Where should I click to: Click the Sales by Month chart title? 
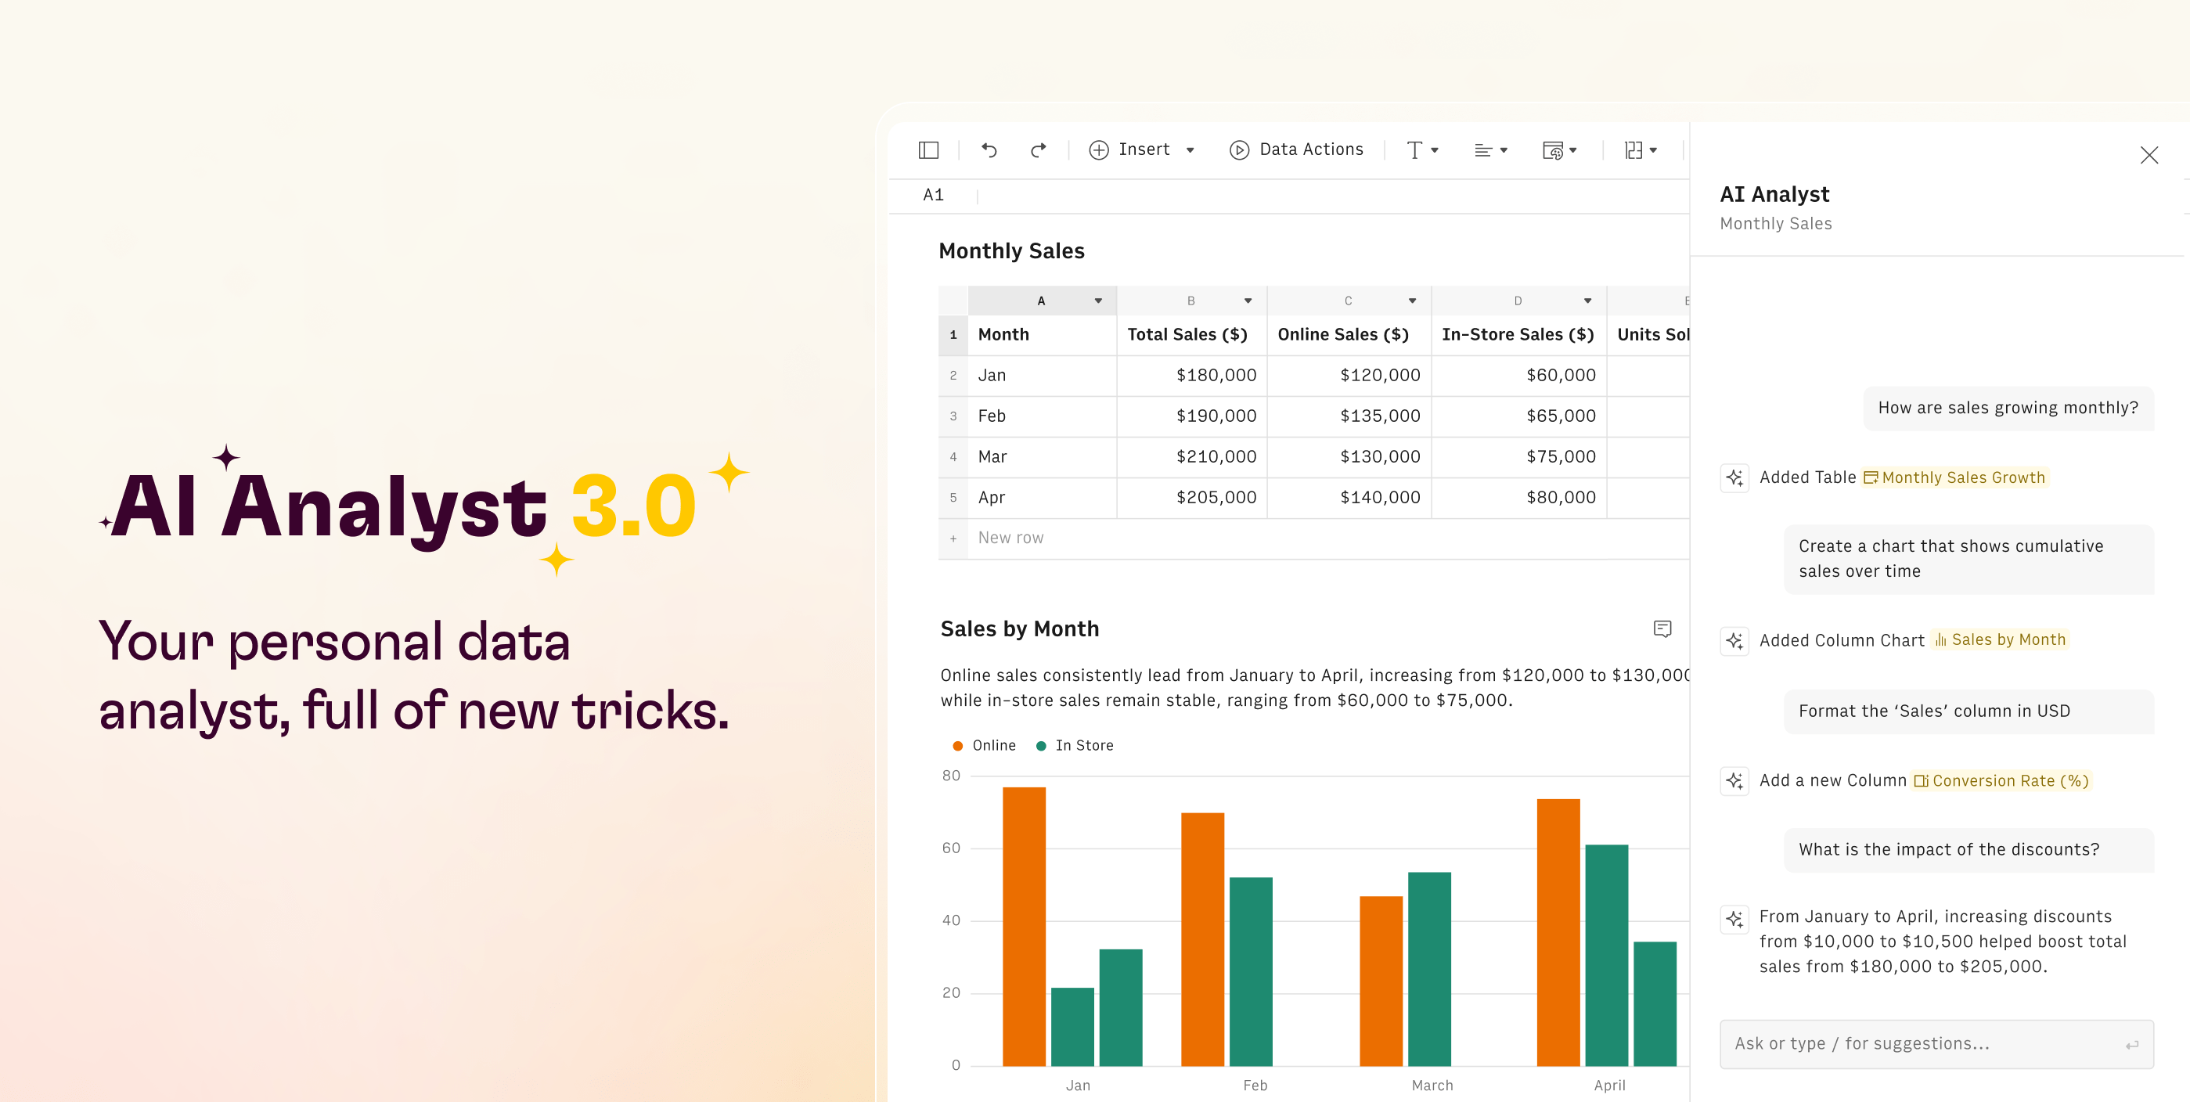[1019, 629]
